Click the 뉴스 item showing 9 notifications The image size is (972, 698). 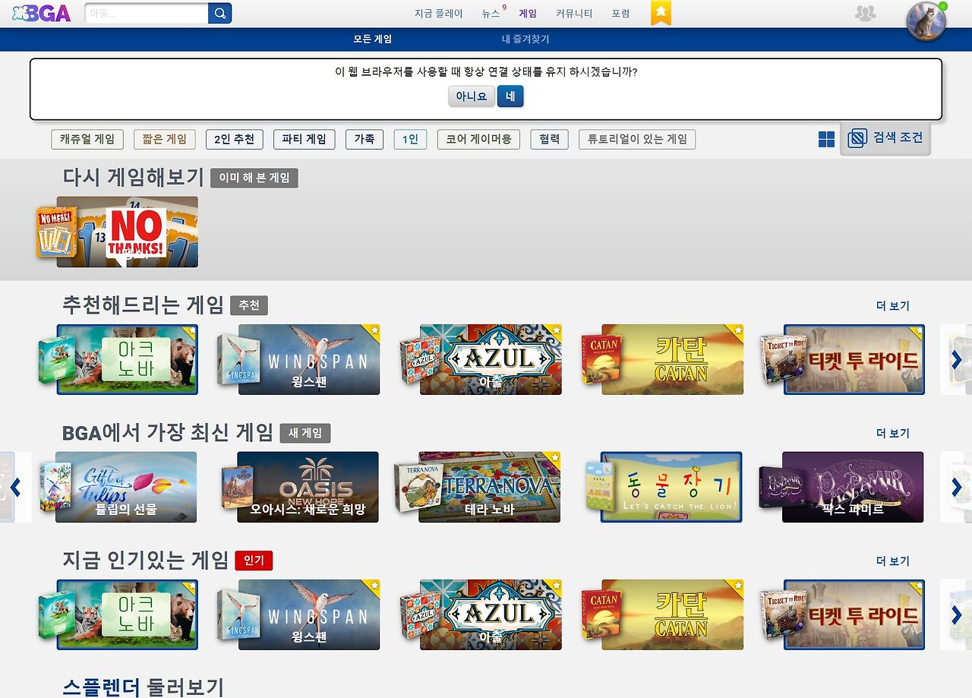pyautogui.click(x=492, y=13)
